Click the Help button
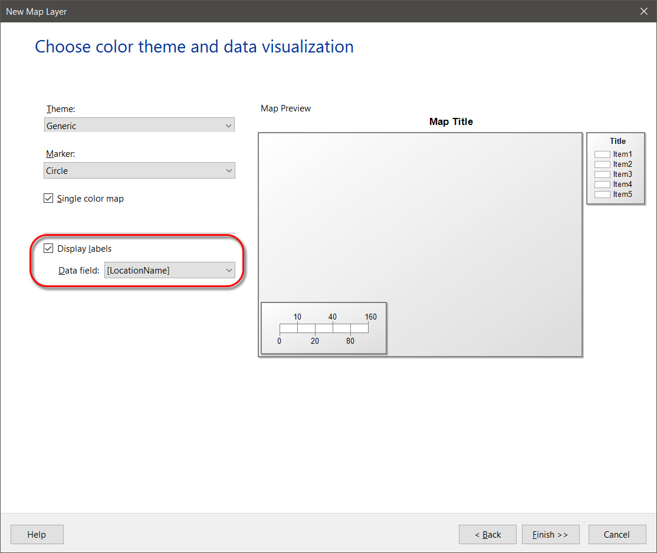This screenshot has height=553, width=657. click(37, 535)
